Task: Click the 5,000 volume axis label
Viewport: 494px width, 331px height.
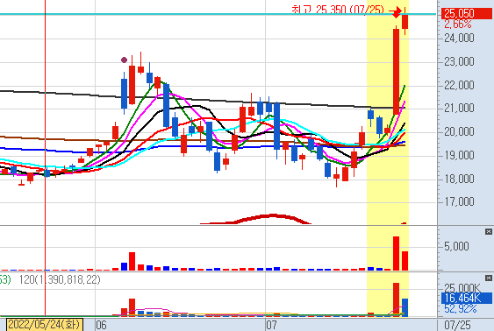Action: tap(456, 246)
